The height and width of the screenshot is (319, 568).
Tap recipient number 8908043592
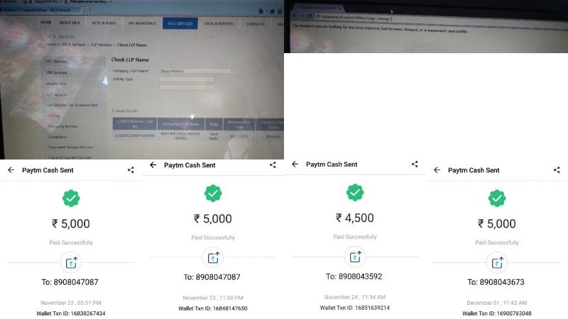click(x=354, y=276)
